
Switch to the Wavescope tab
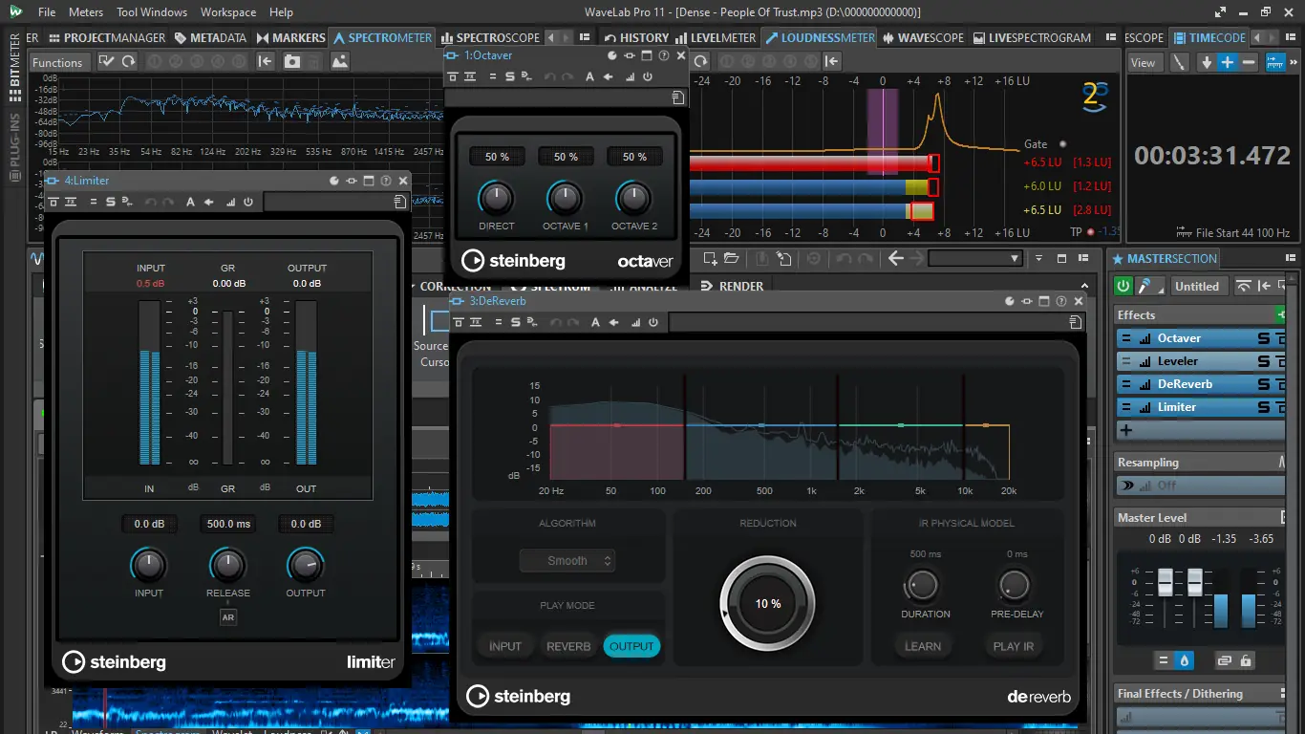(923, 37)
